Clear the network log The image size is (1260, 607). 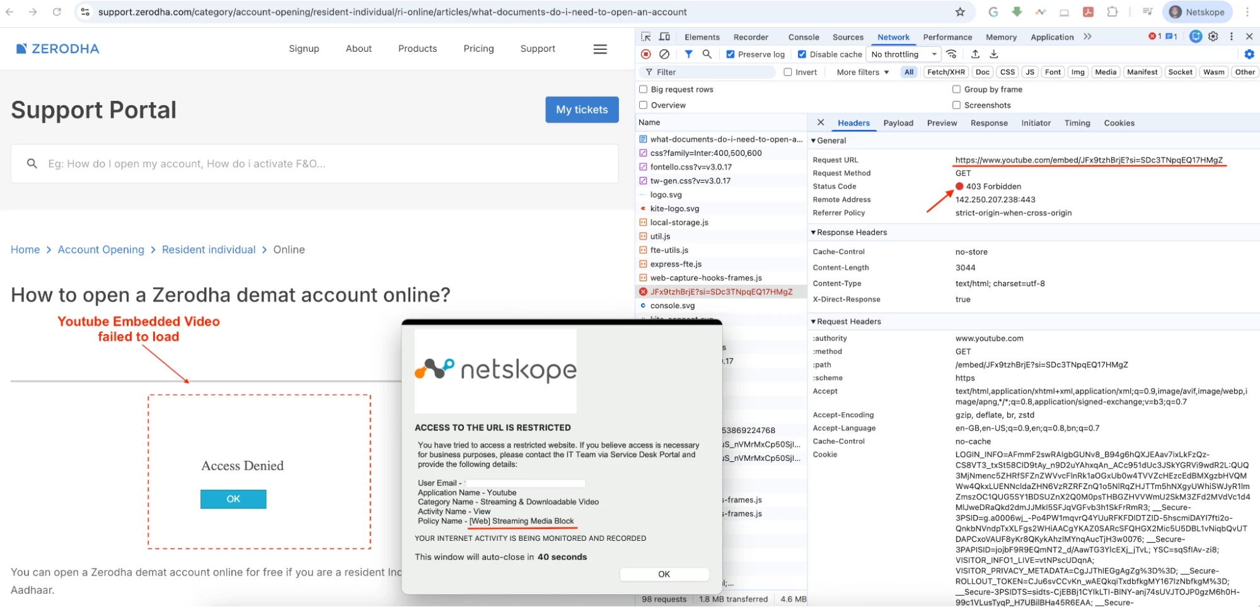pyautogui.click(x=664, y=54)
